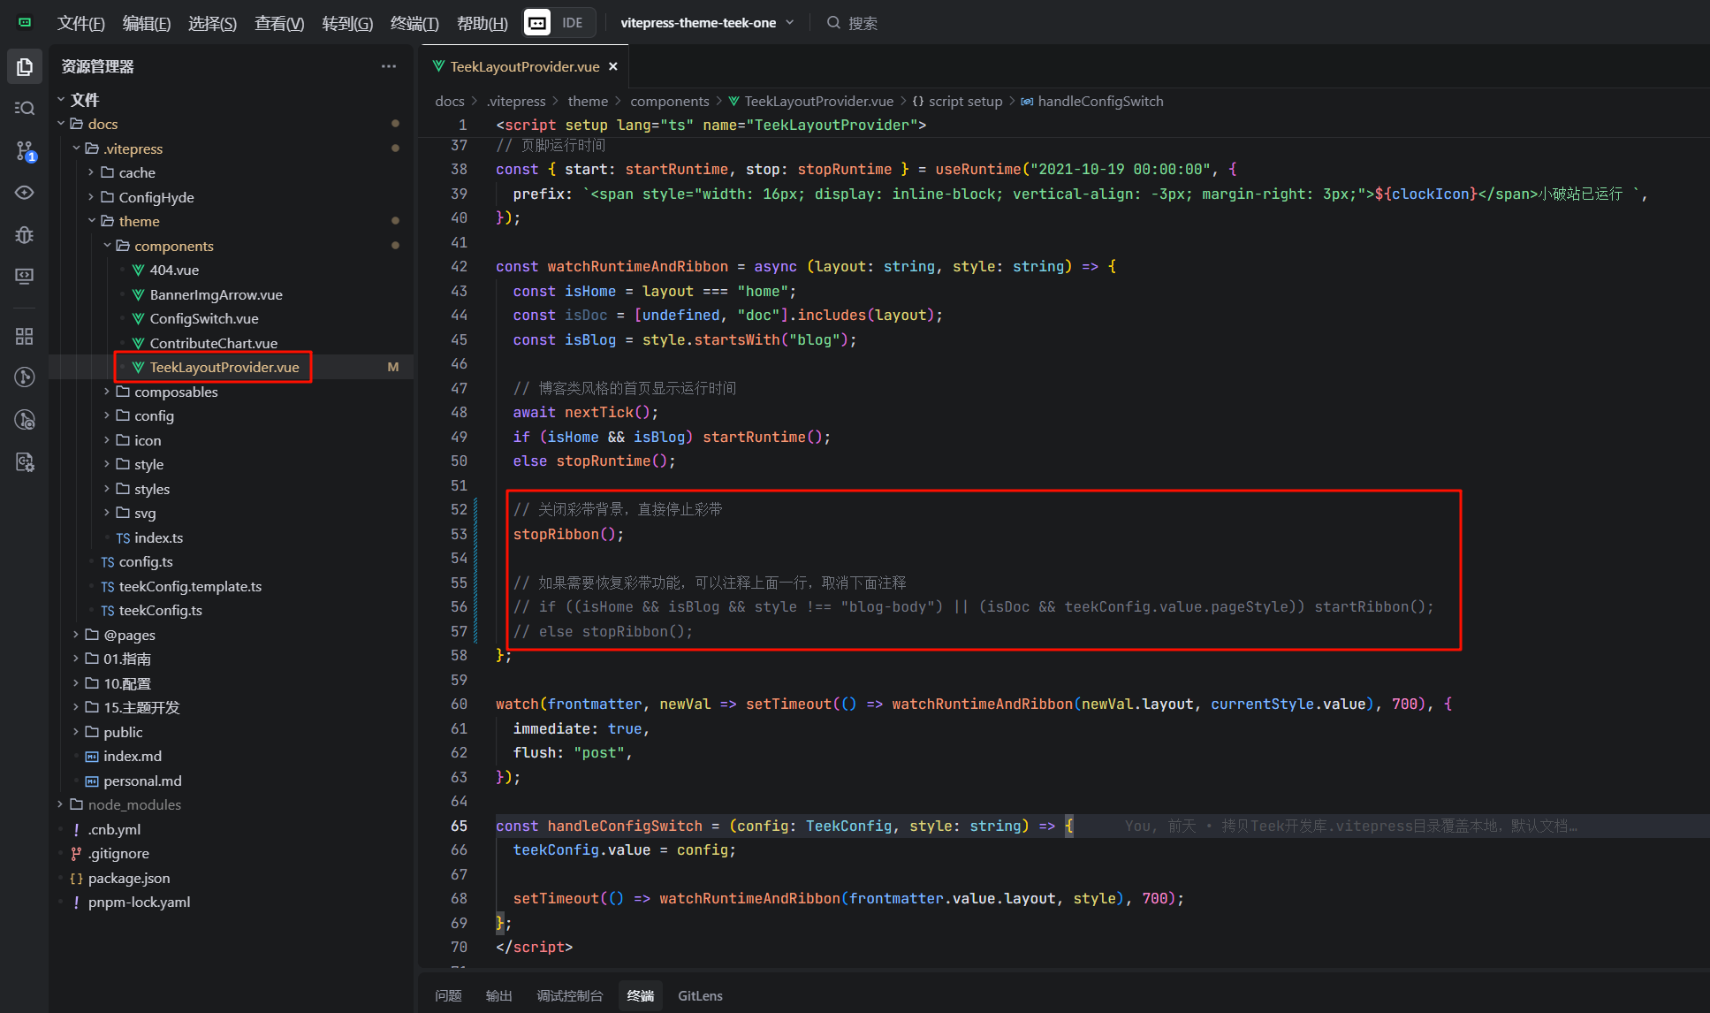Click the handleConfigSwitch breadcrumb item
This screenshot has height=1013, width=1710.
coord(1099,101)
